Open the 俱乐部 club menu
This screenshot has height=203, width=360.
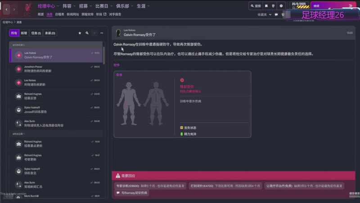122,6
